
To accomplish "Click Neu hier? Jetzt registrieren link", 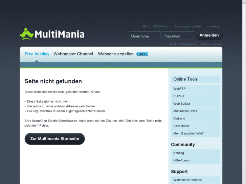I will 183,44.
